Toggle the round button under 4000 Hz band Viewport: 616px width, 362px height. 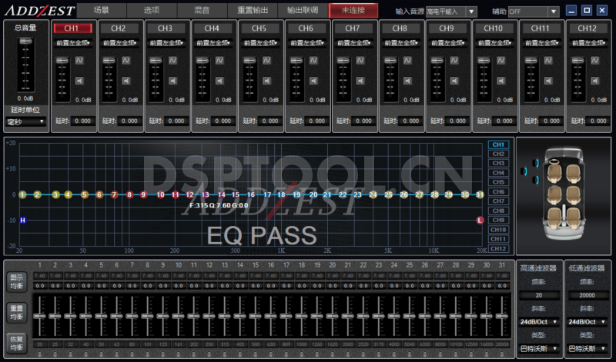pos(394,354)
